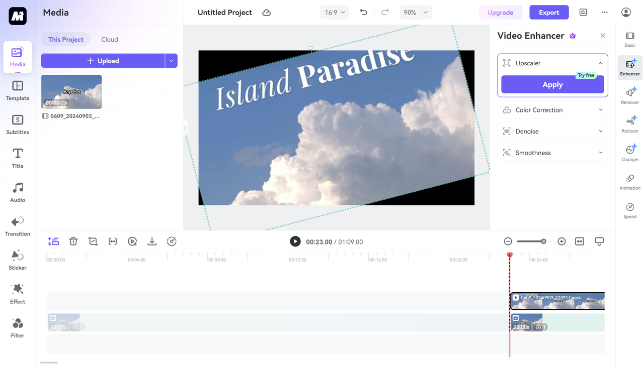Select the noise Reducer tool
Viewport: 644px width, 368px height.
629,125
